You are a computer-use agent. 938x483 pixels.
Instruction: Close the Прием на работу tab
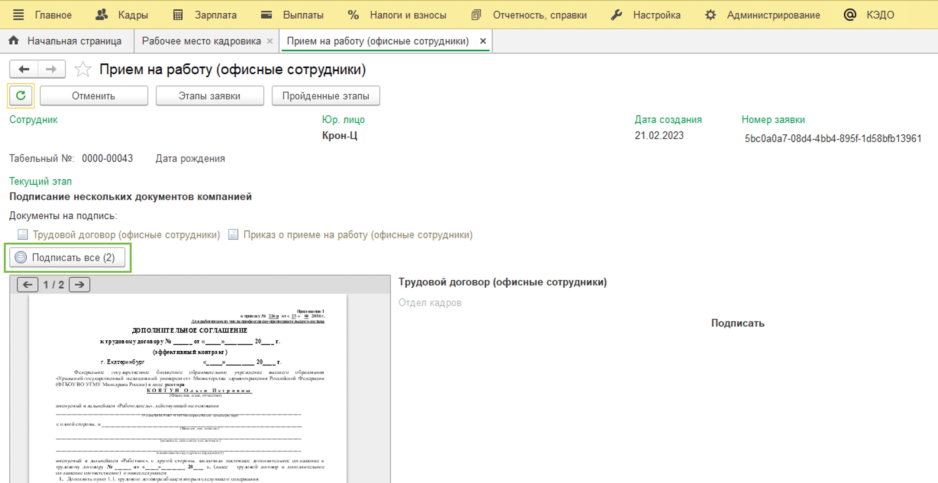pyautogui.click(x=483, y=41)
